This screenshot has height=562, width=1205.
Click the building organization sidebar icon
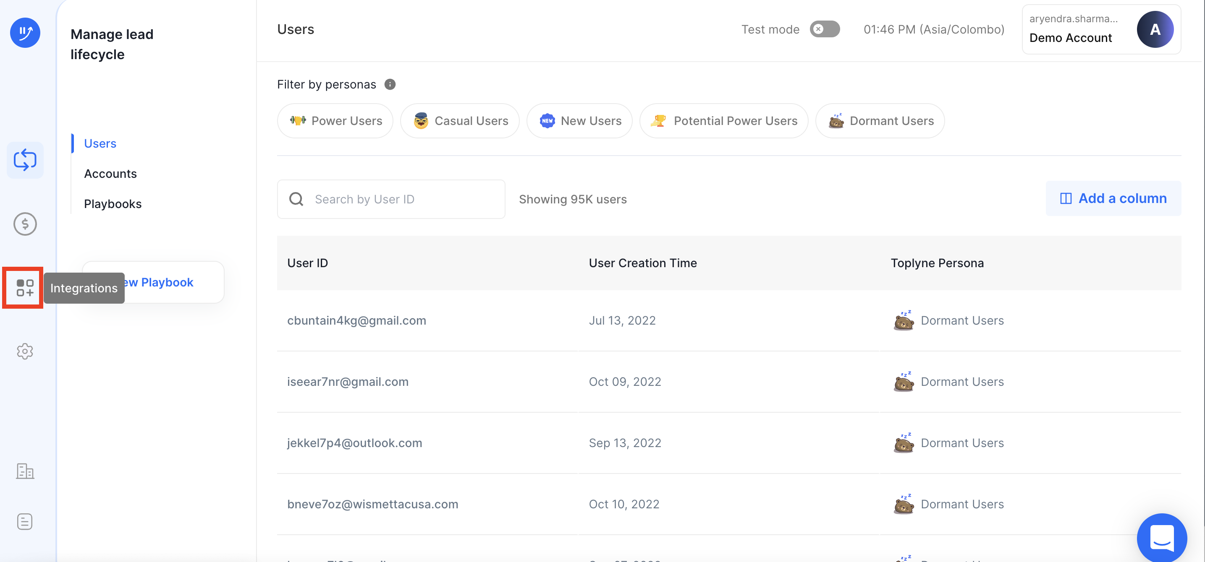(x=25, y=471)
